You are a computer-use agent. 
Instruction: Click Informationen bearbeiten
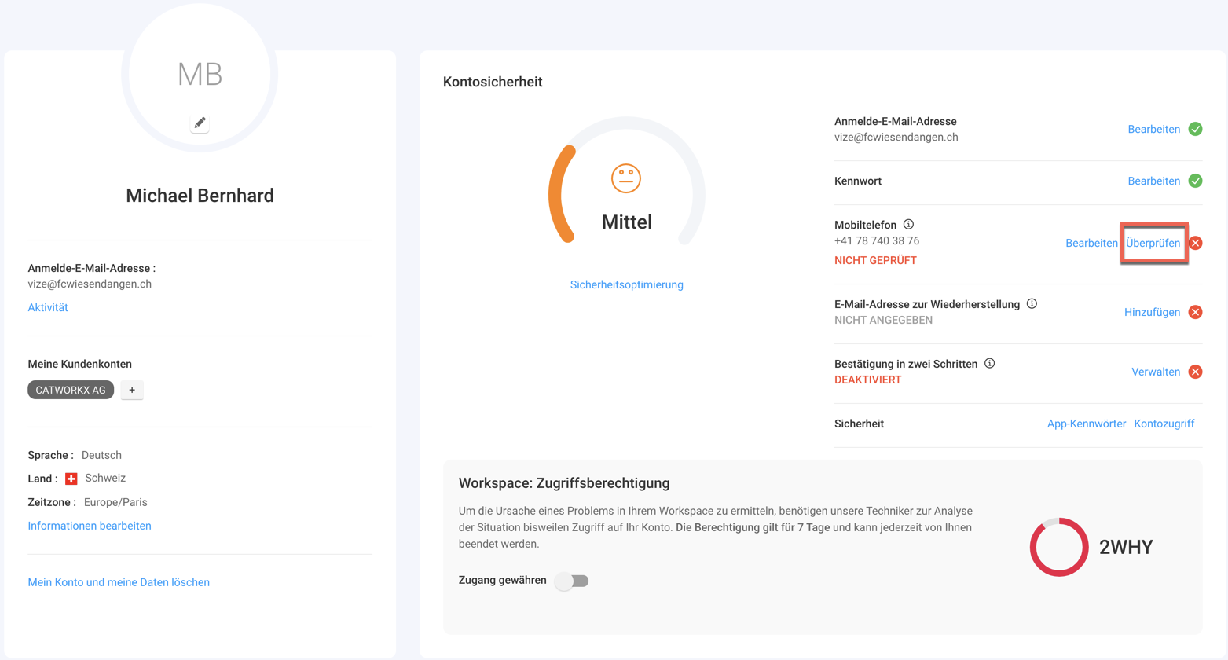[90, 526]
